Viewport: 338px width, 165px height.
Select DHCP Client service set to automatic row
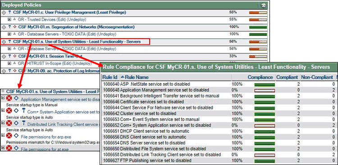click(219, 131)
